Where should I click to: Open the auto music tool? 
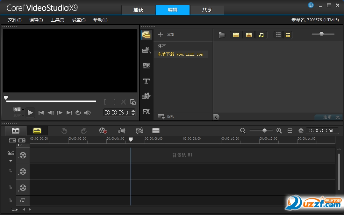click(139, 131)
